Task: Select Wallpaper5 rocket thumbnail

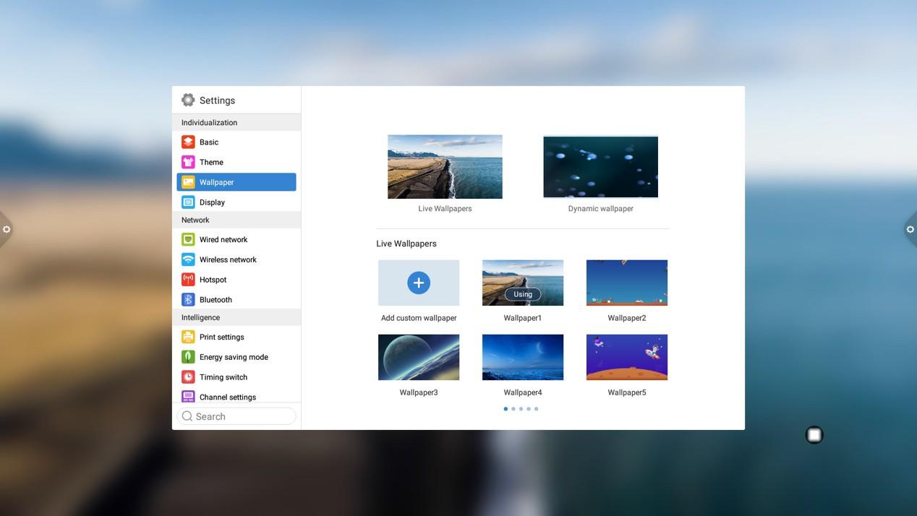Action: (626, 357)
